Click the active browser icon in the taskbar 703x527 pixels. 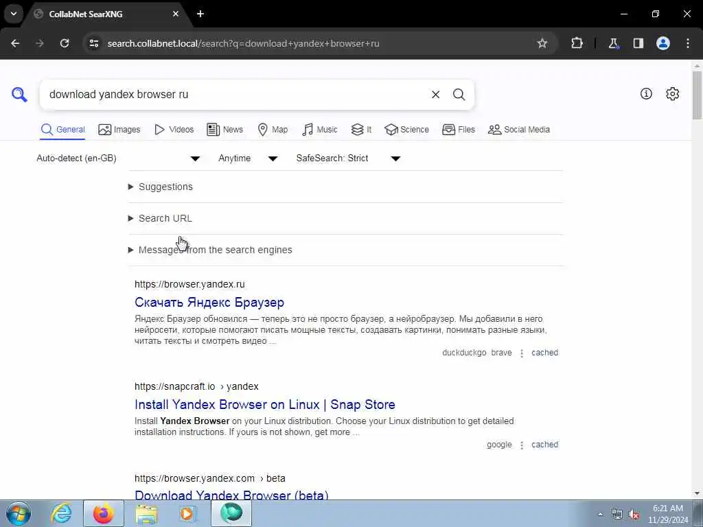pyautogui.click(x=231, y=513)
